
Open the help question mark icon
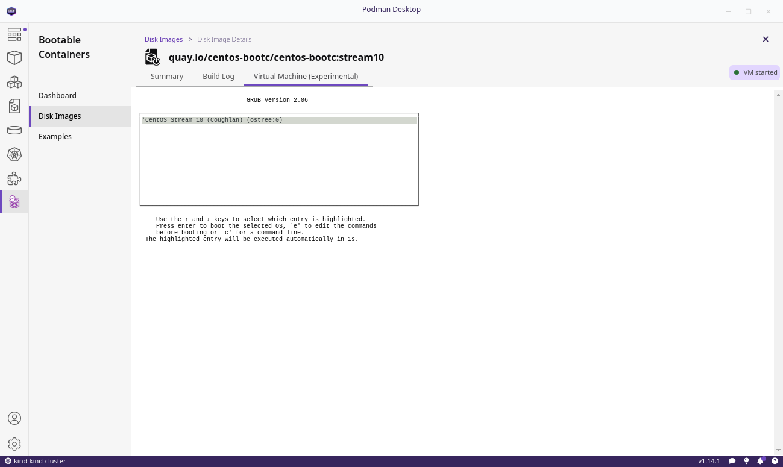[775, 460]
